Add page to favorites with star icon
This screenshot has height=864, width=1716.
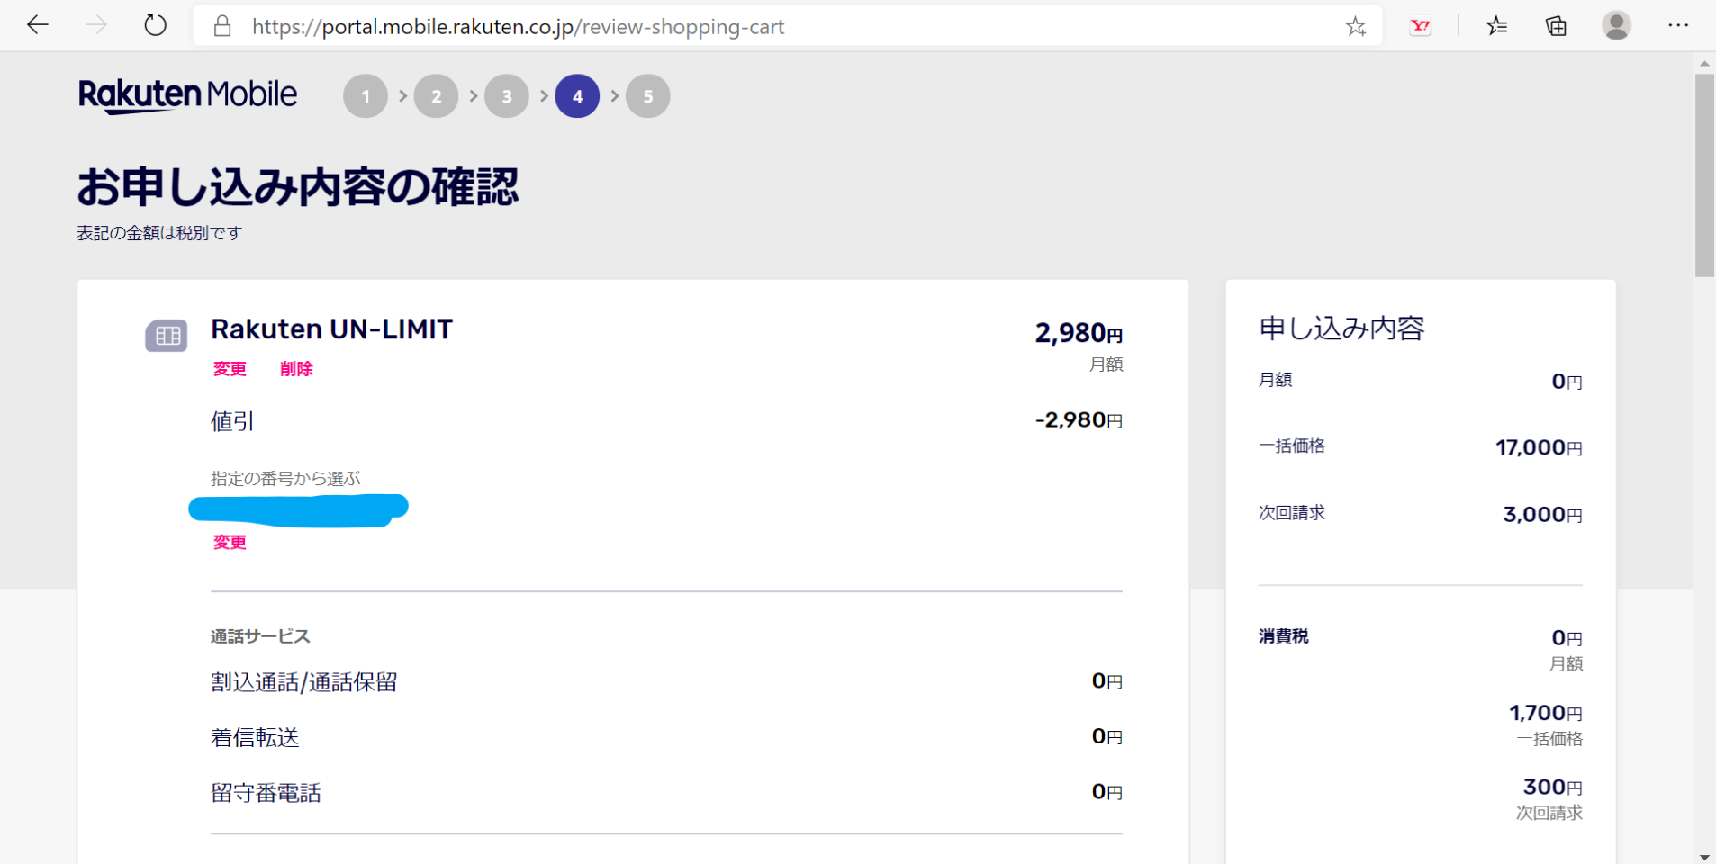pos(1355,26)
